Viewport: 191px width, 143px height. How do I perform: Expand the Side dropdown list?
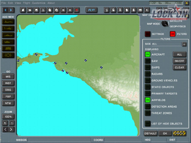184,44
